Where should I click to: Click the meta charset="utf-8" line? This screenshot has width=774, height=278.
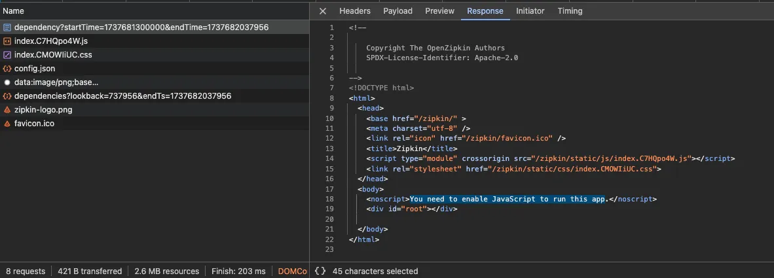tap(418, 129)
